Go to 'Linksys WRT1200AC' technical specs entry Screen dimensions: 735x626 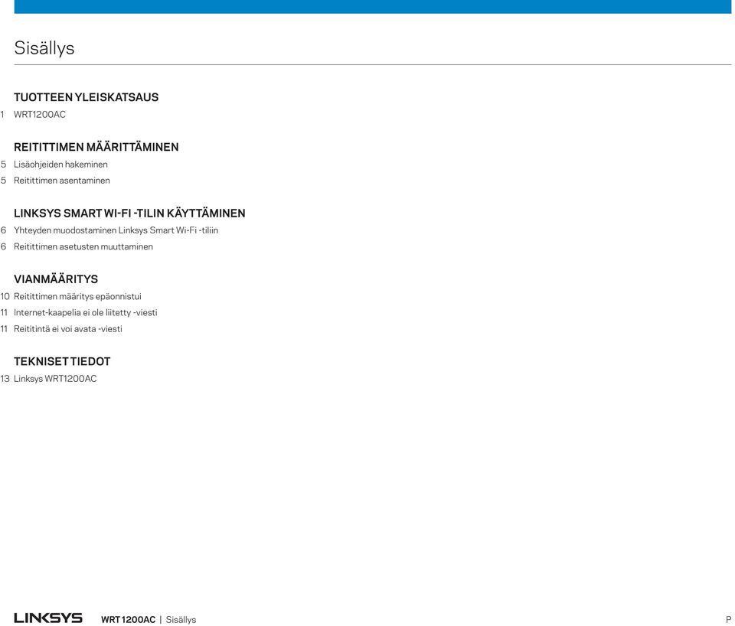(55, 379)
